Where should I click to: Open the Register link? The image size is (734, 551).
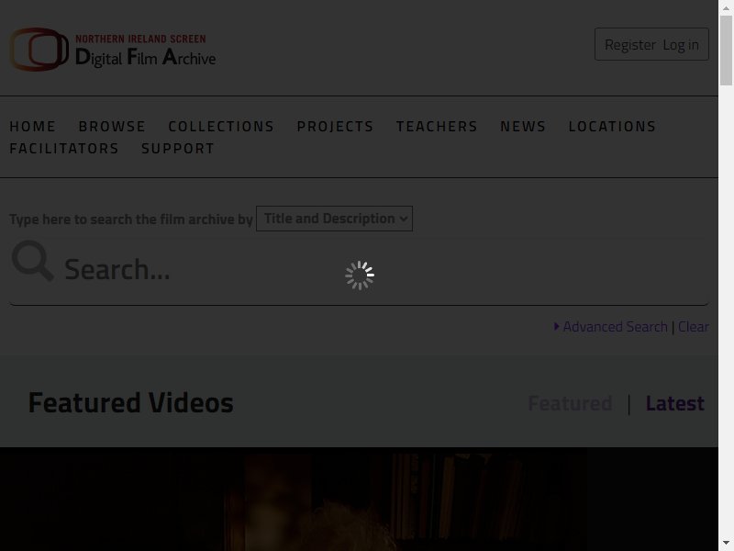click(x=630, y=44)
